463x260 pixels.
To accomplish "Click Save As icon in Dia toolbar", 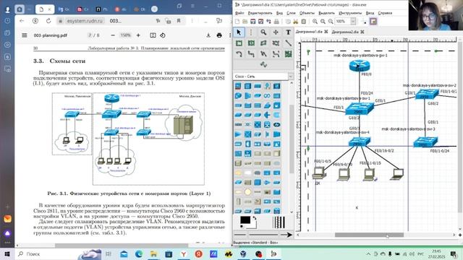I will tap(260, 22).
